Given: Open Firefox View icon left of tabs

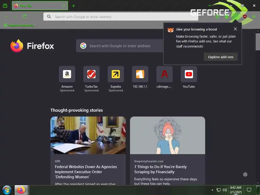Looking at the screenshot, I should [5, 6].
